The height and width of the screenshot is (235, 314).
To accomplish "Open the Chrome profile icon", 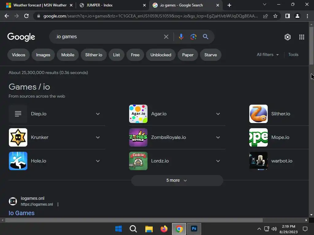I will [297, 16].
